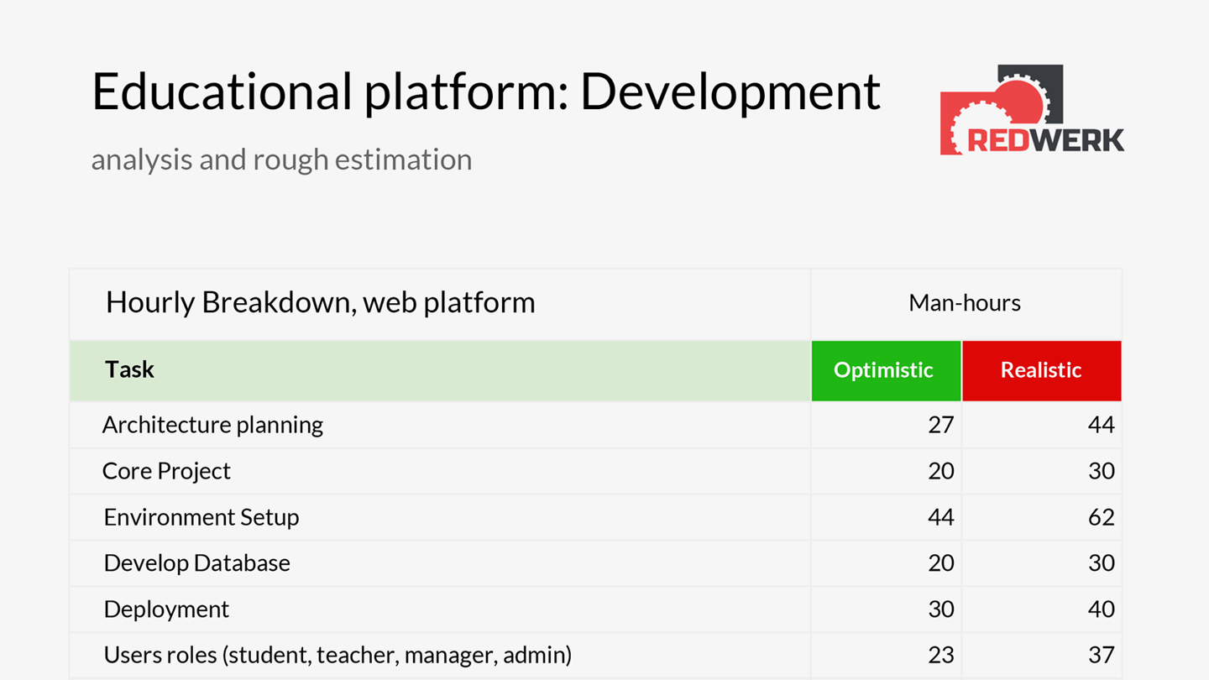The width and height of the screenshot is (1209, 680).
Task: Select the Deployment task cell
Action: pyautogui.click(x=440, y=609)
